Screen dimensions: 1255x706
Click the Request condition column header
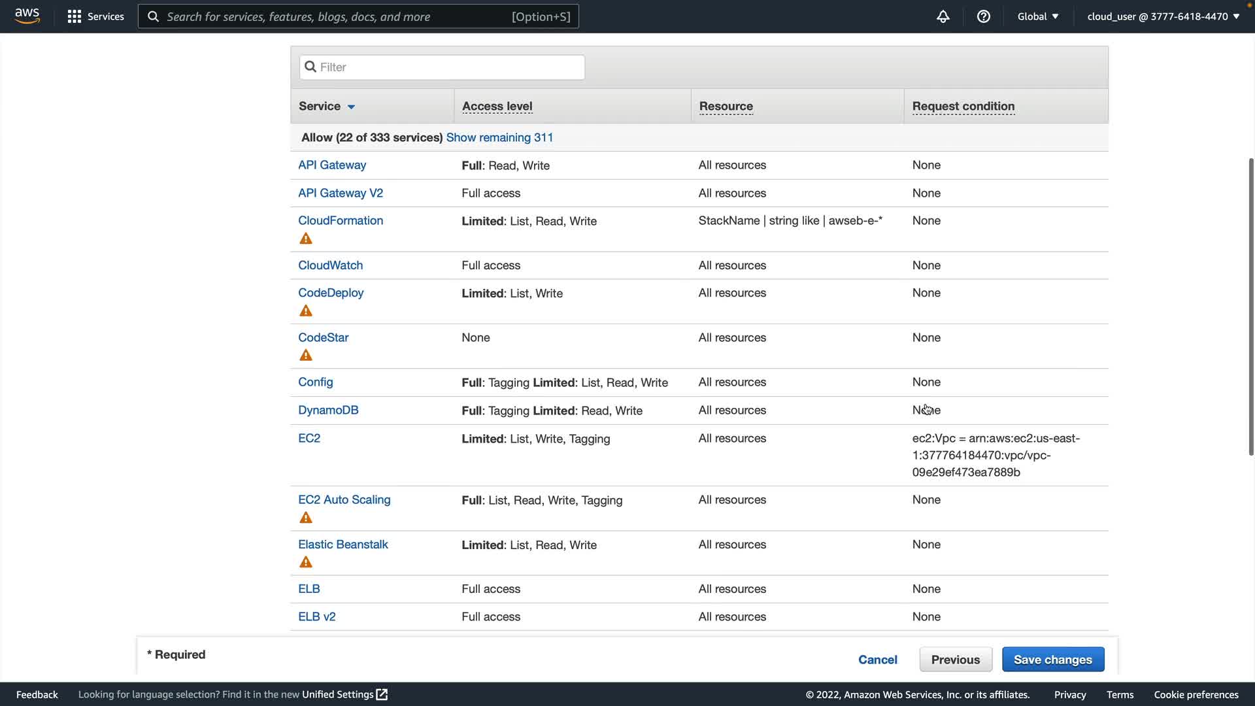(x=963, y=106)
